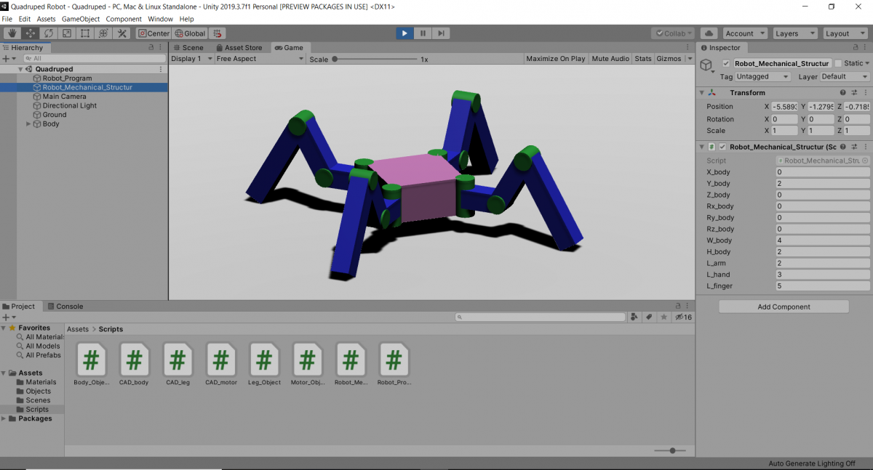Click the Play button
Screen dimensions: 873x470
pos(405,33)
